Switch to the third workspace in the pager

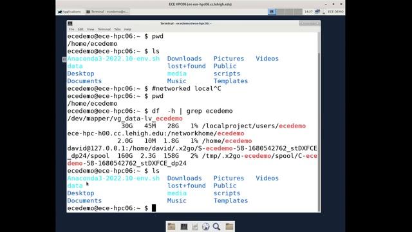tap(289, 12)
